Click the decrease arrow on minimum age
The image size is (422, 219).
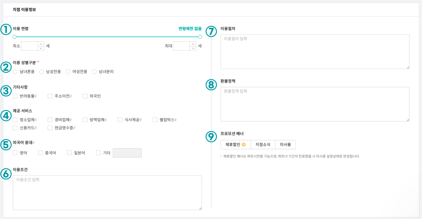pyautogui.click(x=41, y=48)
